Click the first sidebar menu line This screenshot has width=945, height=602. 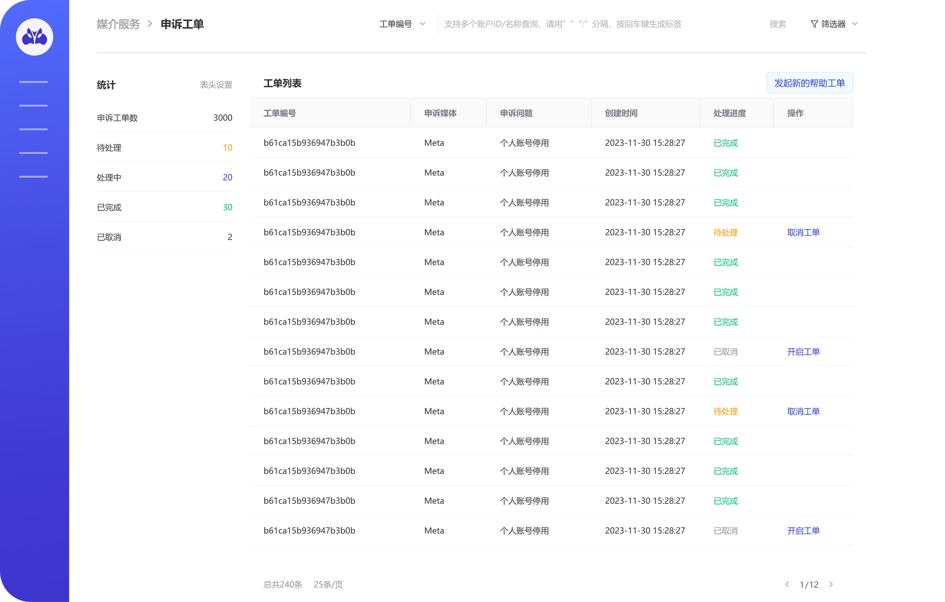[33, 82]
